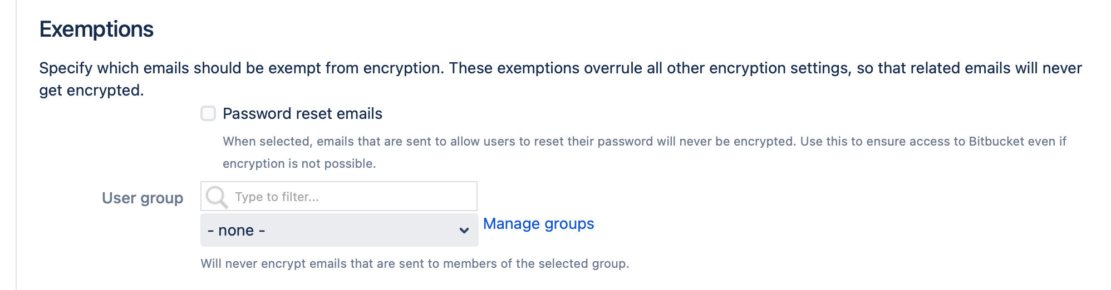Click the 'Specify which emails' description sentence
The height and width of the screenshot is (290, 1111).
(x=240, y=68)
